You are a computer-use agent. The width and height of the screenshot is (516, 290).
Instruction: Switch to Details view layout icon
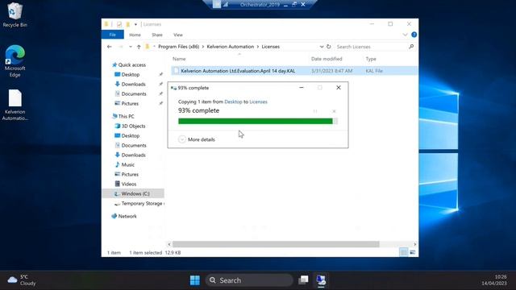pos(403,252)
